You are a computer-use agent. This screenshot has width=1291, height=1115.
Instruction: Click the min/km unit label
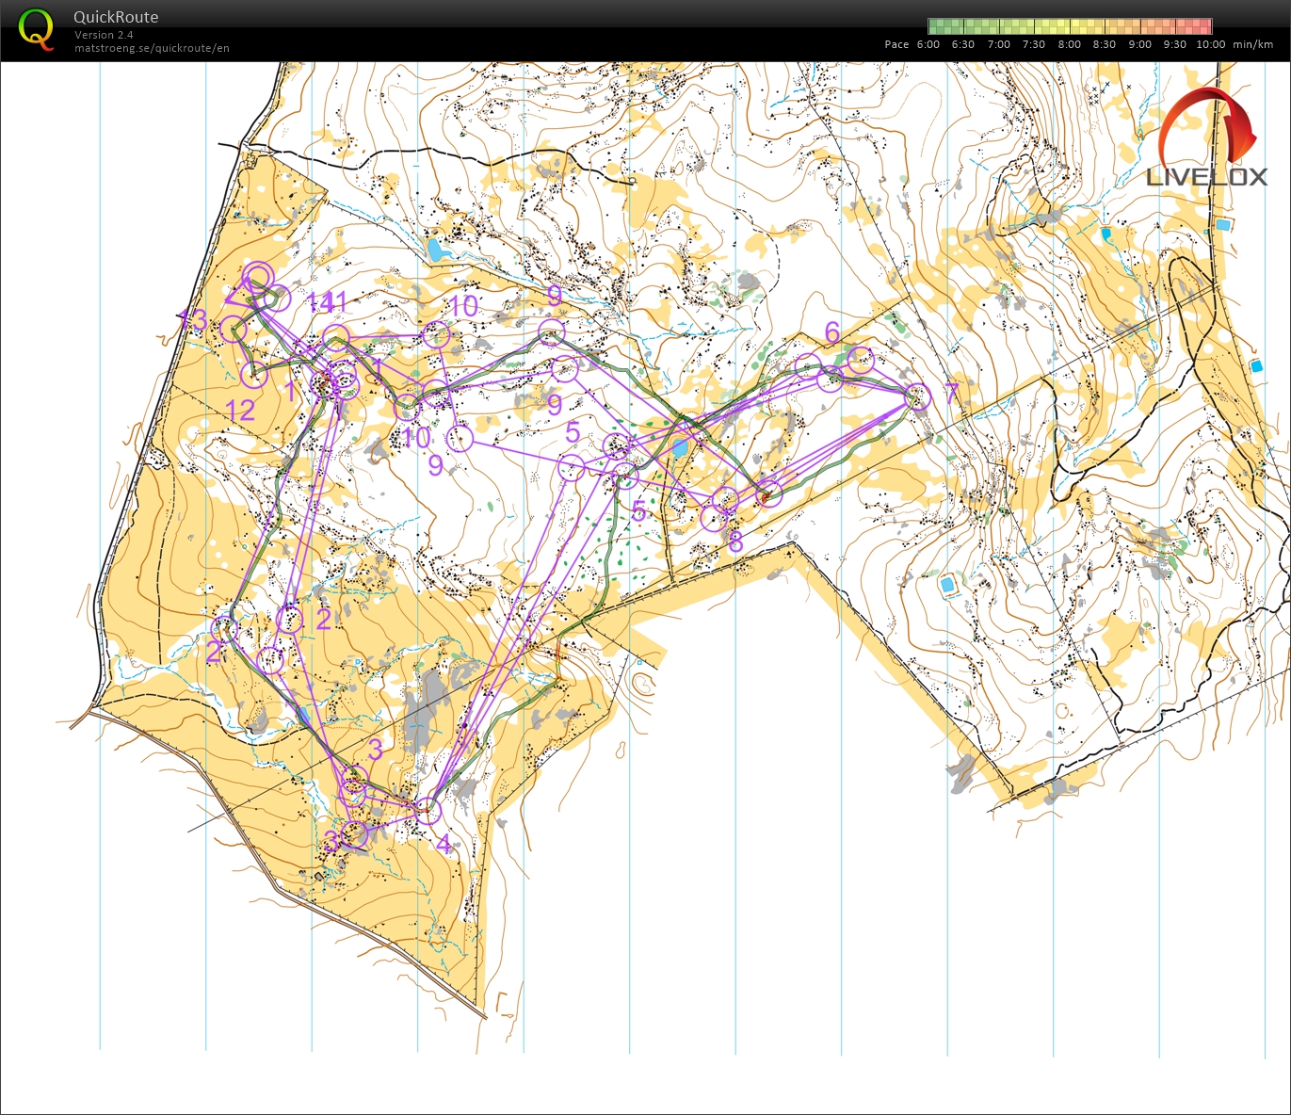[x=1252, y=44]
